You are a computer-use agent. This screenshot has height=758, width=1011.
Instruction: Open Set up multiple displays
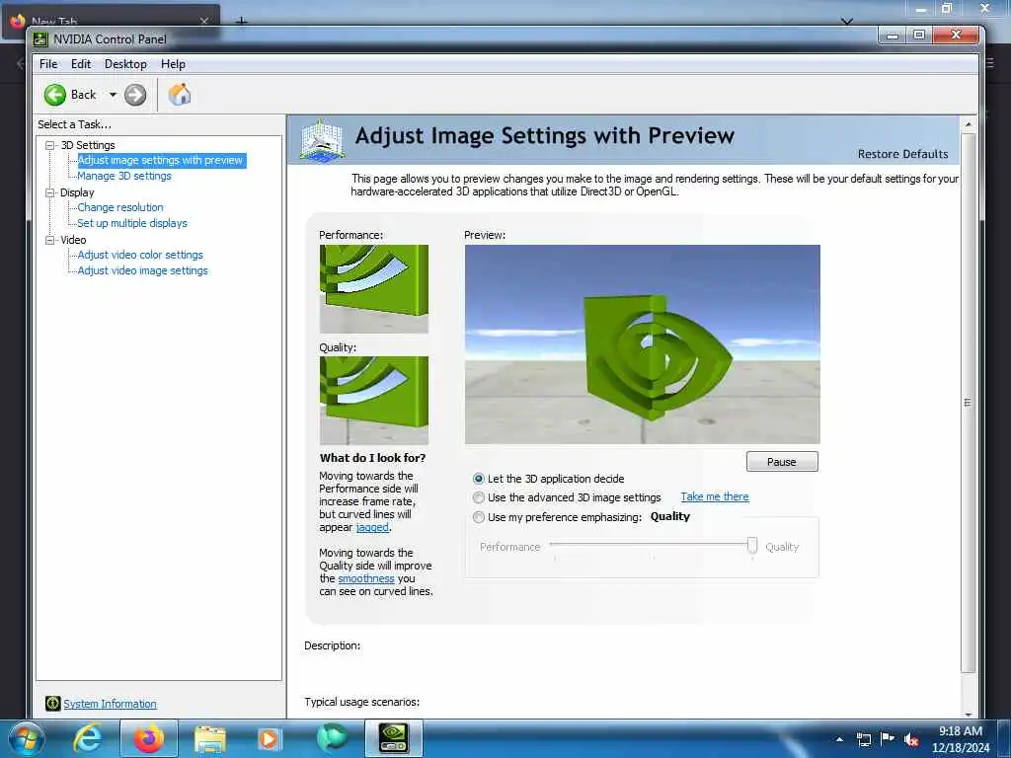132,223
